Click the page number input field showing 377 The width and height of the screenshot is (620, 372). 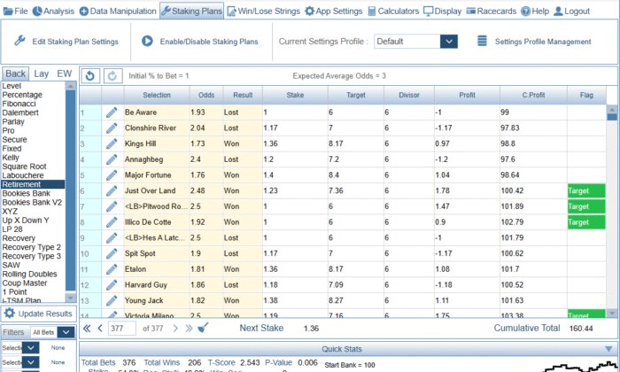pos(121,329)
